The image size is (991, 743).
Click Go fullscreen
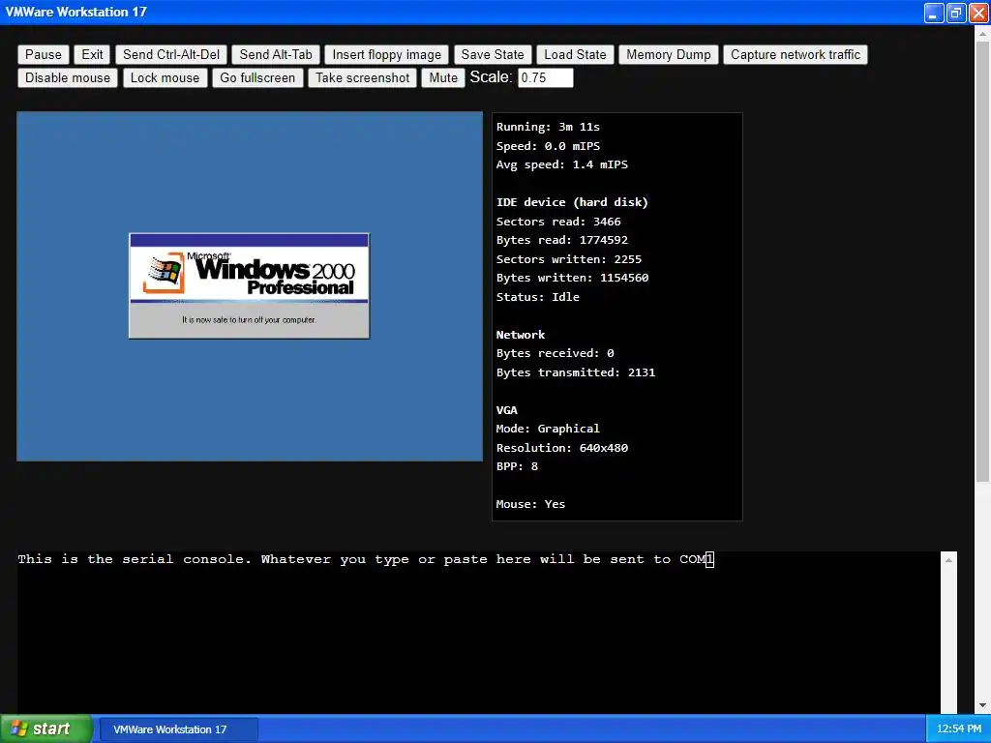tap(257, 78)
